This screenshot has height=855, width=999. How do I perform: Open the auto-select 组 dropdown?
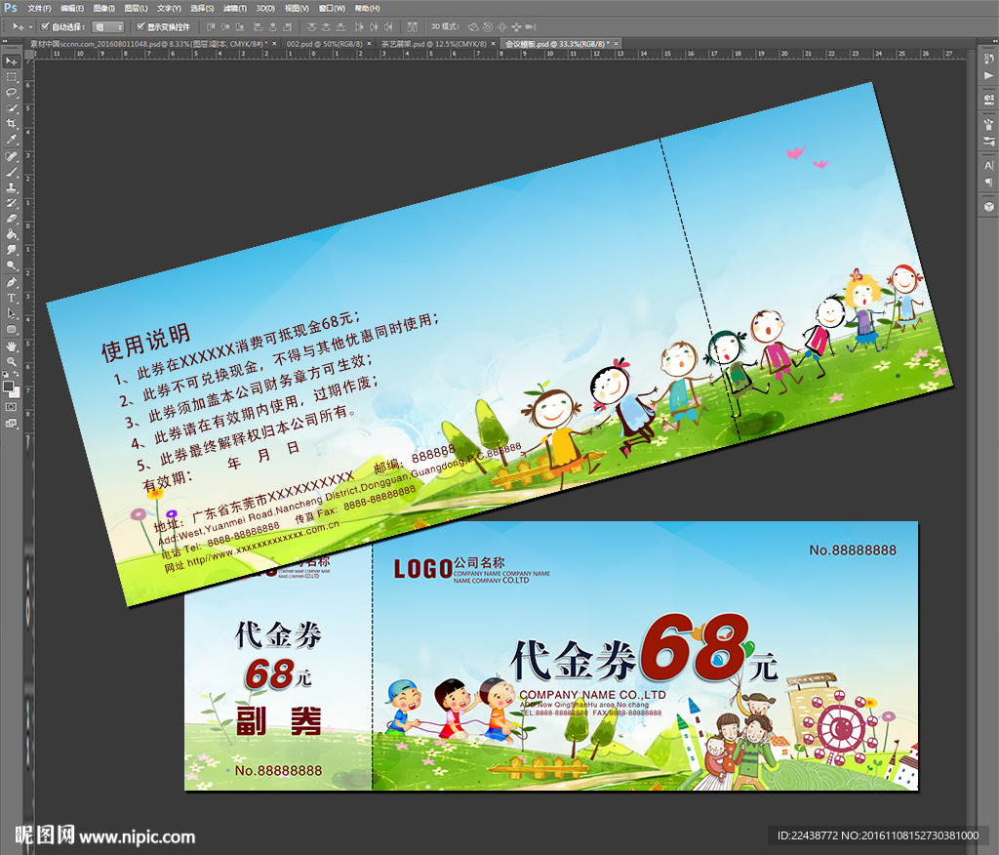point(107,26)
